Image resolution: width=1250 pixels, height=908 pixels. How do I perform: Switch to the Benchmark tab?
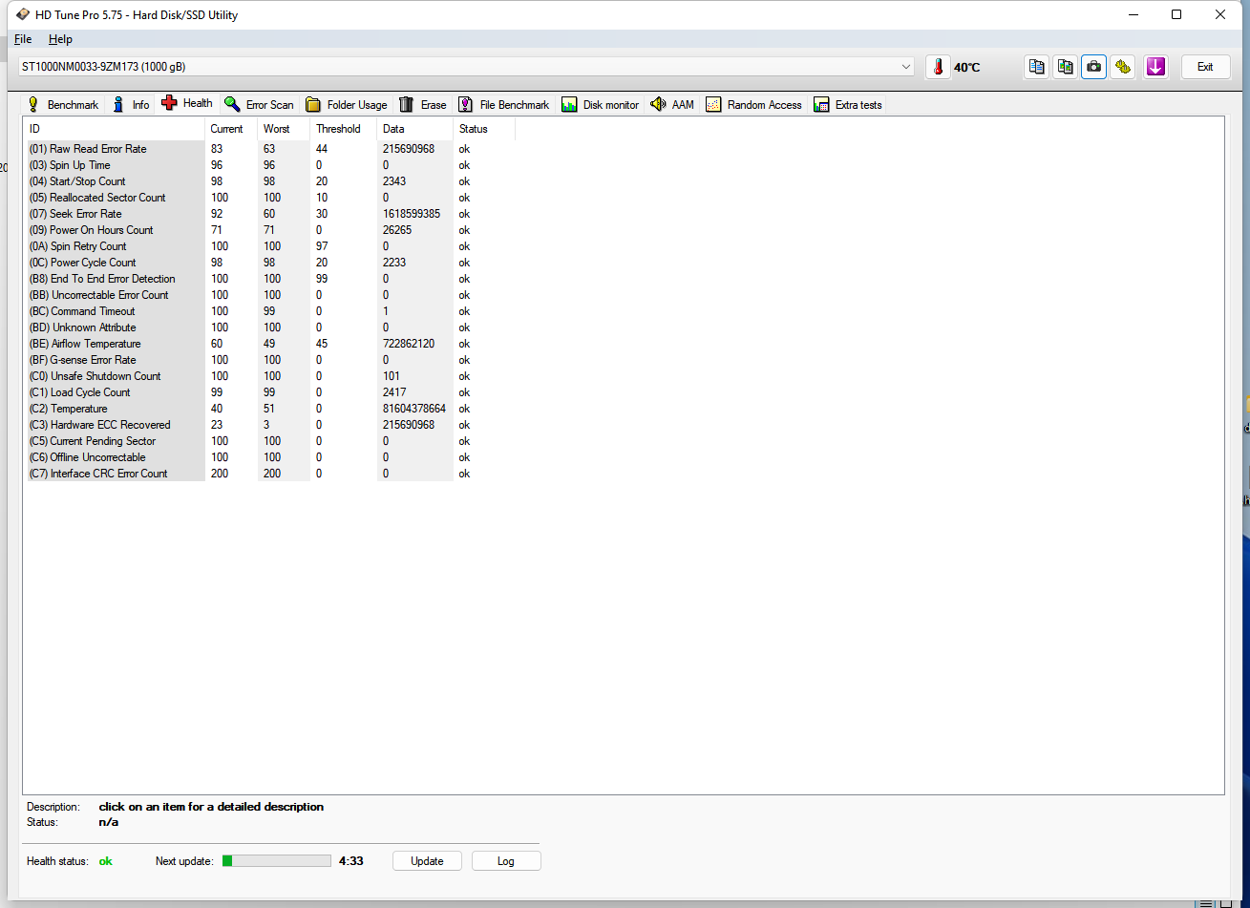pyautogui.click(x=62, y=105)
